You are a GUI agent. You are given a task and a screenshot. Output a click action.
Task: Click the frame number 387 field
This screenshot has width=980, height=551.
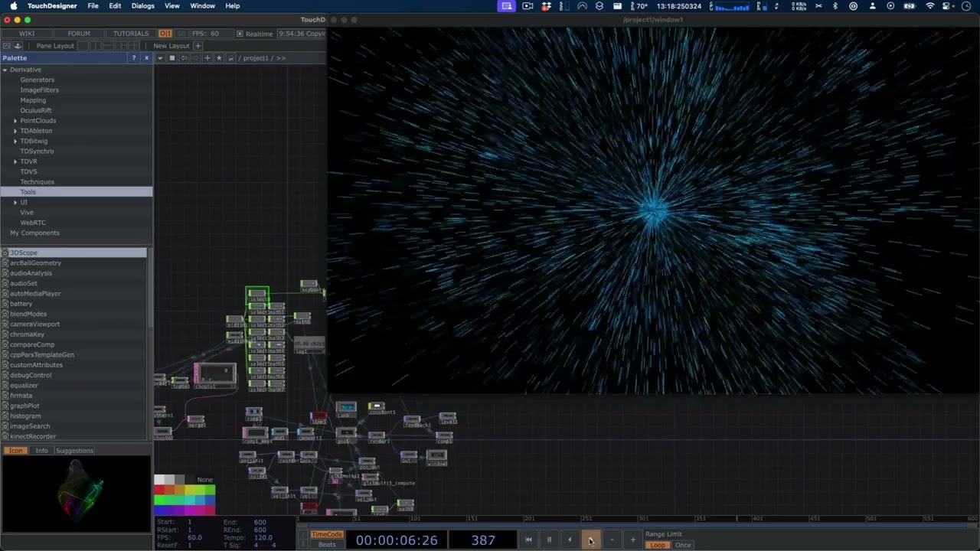coord(483,540)
